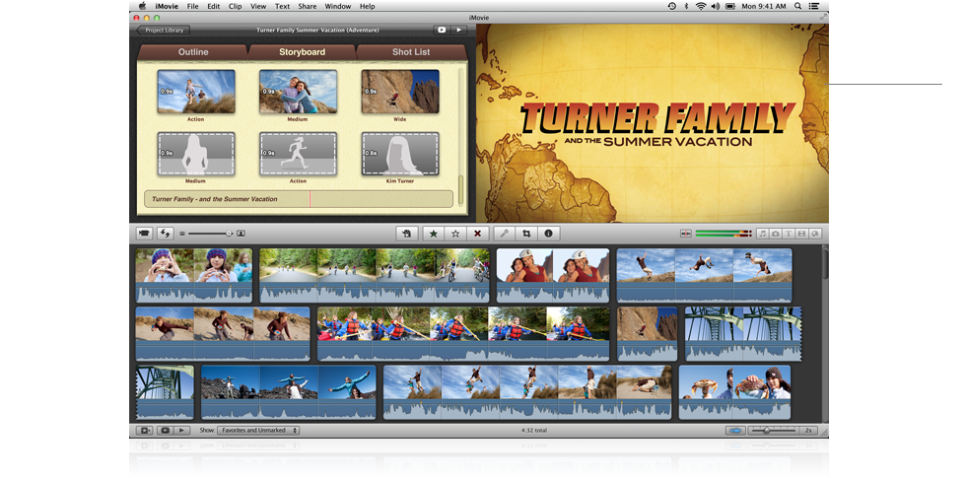Toggle the audio skimming button

[x=685, y=234]
